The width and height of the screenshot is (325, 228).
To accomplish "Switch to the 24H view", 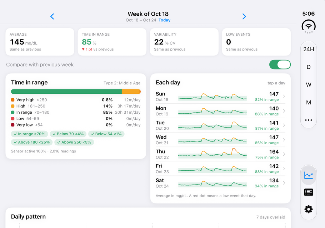I will tap(309, 49).
